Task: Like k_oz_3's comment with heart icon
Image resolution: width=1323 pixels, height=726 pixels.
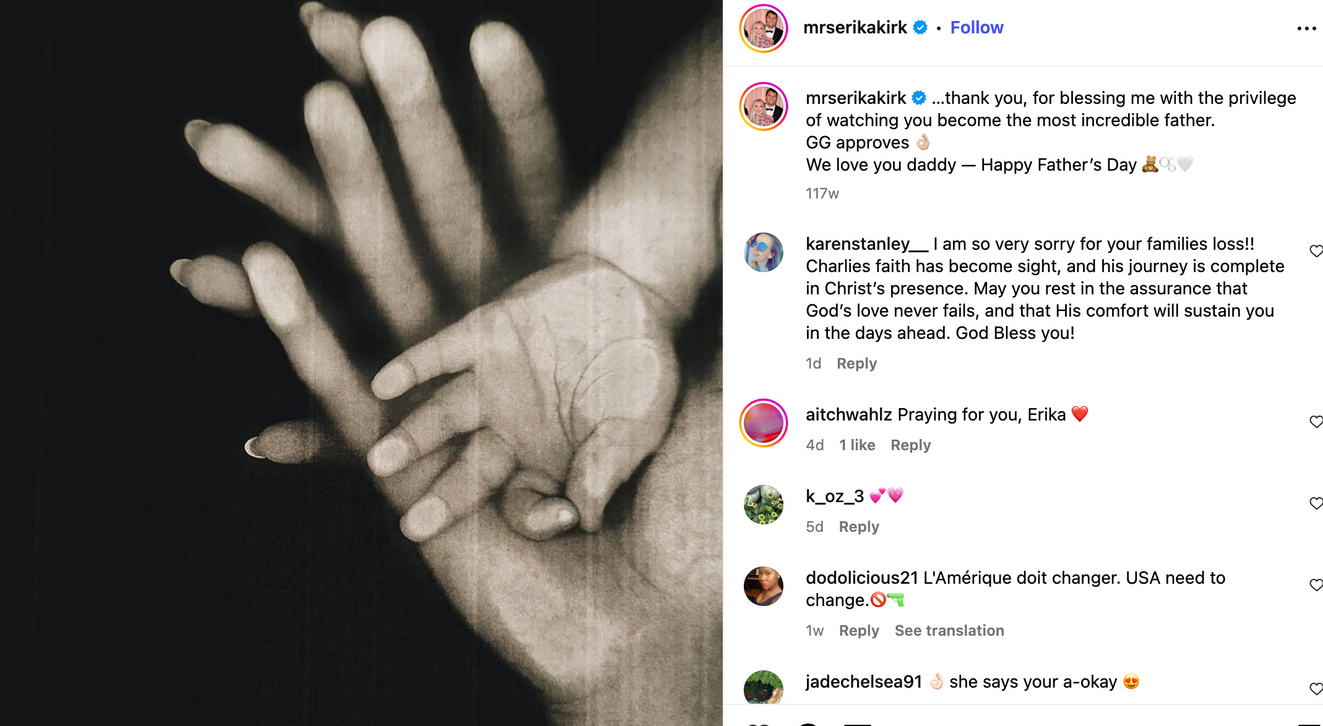Action: point(1316,503)
